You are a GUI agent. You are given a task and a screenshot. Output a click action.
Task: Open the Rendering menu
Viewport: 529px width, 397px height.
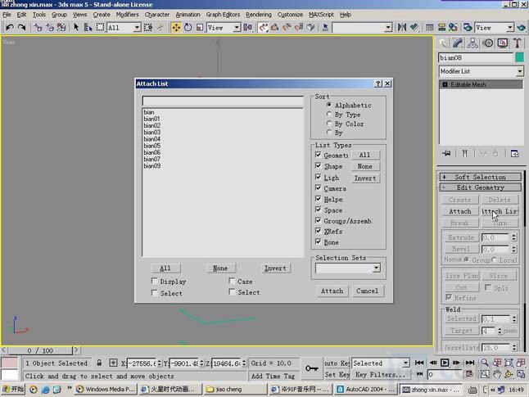coord(259,15)
